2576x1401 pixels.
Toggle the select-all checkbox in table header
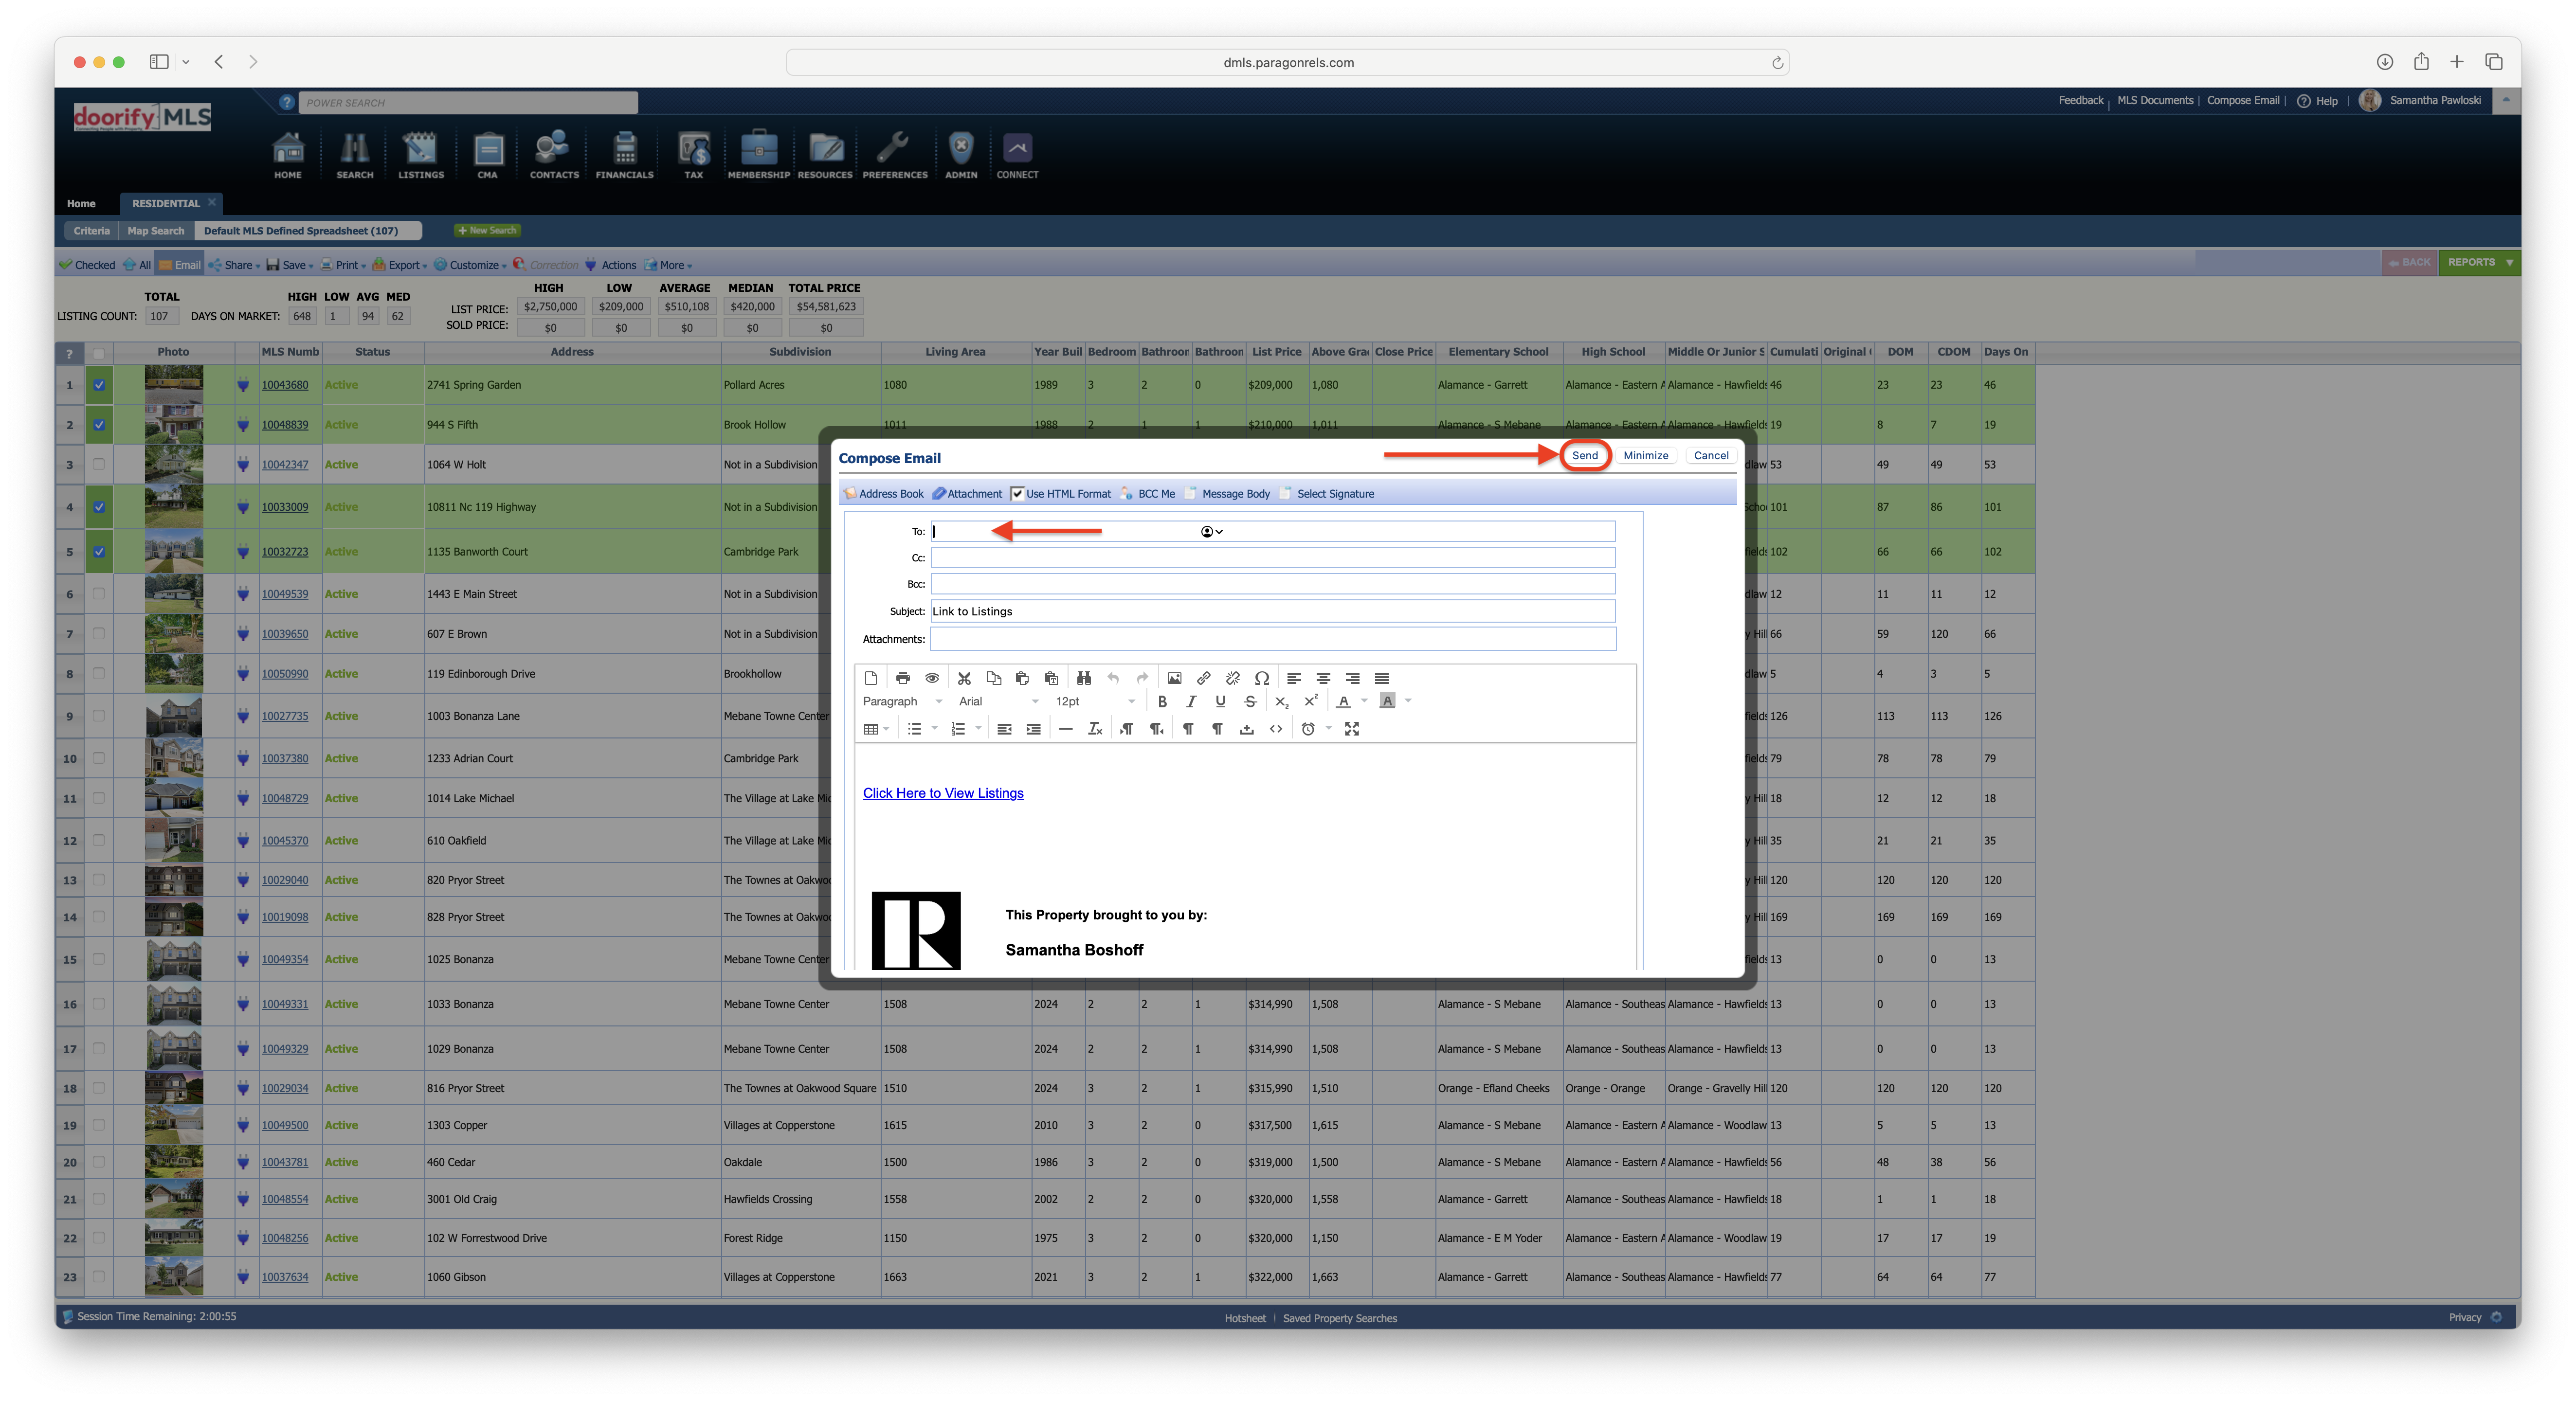coord(99,353)
